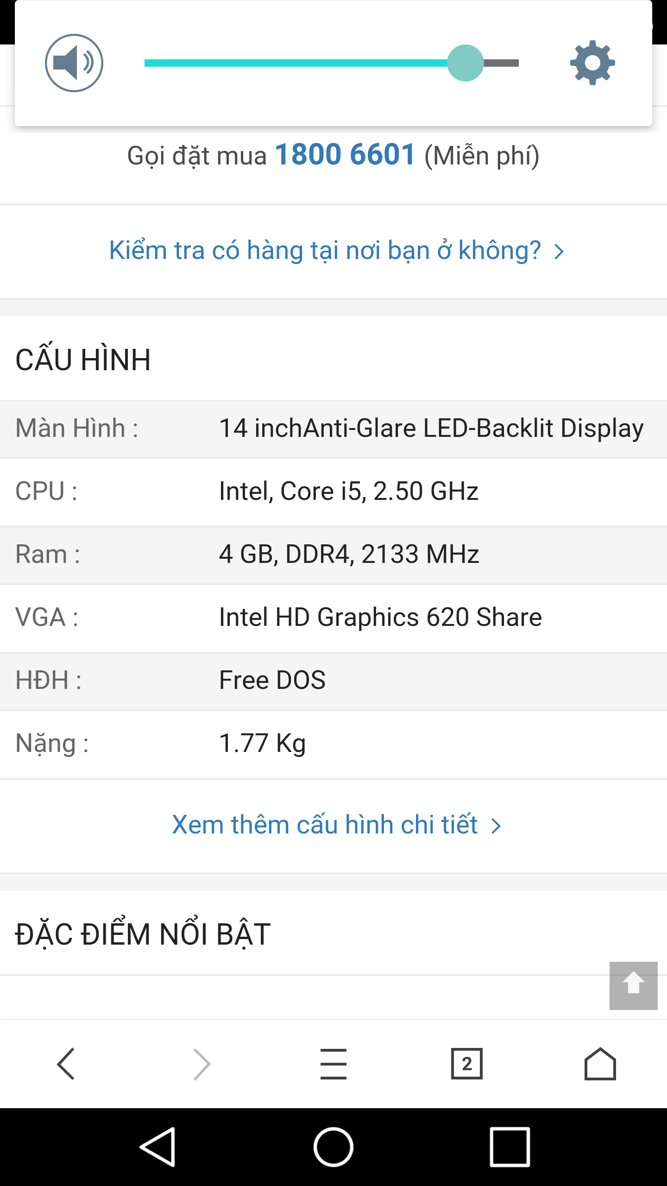This screenshot has height=1186, width=667.
Task: Open volume settings gear icon
Action: (592, 63)
